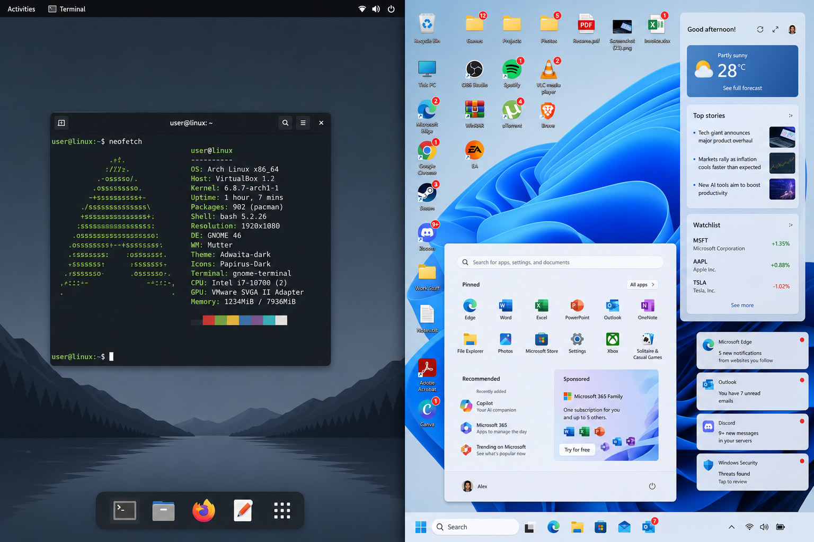Viewport: 814px width, 542px height.
Task: Open Microsoft Store from pinned apps
Action: pos(542,343)
